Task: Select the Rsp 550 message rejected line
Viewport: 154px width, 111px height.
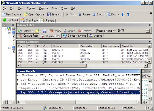Action: tap(78, 92)
